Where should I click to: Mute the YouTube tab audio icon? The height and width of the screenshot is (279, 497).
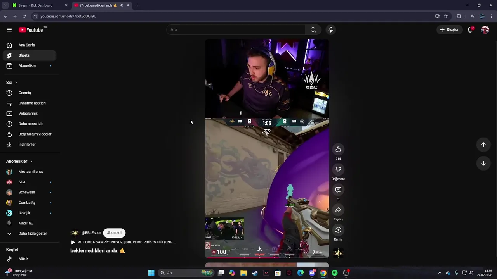click(122, 5)
